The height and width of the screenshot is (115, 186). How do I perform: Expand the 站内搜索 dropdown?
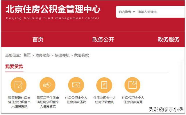pos(127,12)
